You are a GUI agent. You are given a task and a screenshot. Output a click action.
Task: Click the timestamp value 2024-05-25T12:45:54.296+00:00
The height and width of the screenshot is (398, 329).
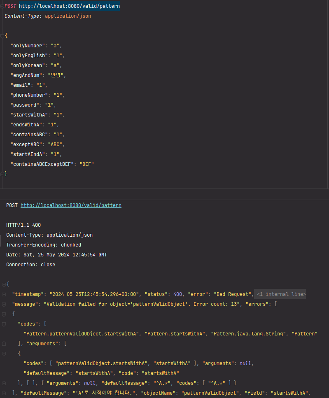pyautogui.click(x=94, y=294)
